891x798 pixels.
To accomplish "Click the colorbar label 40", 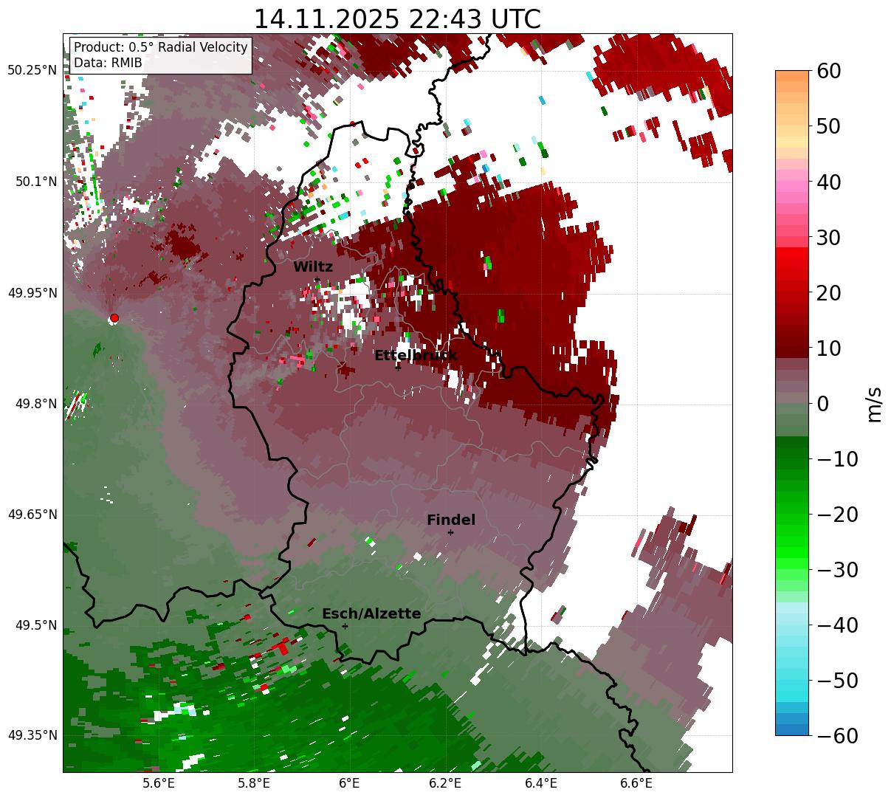I will click(x=830, y=182).
